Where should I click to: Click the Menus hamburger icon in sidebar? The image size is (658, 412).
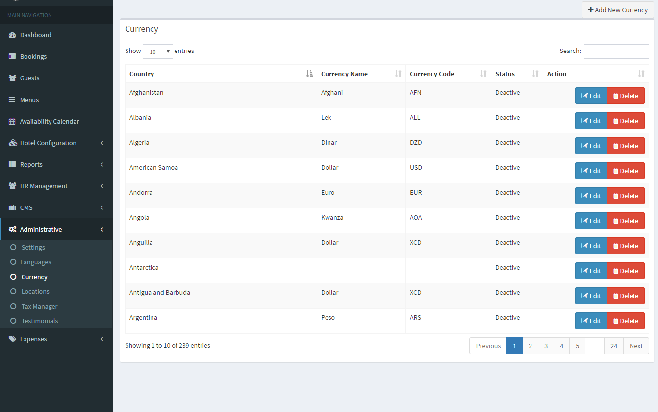point(12,100)
